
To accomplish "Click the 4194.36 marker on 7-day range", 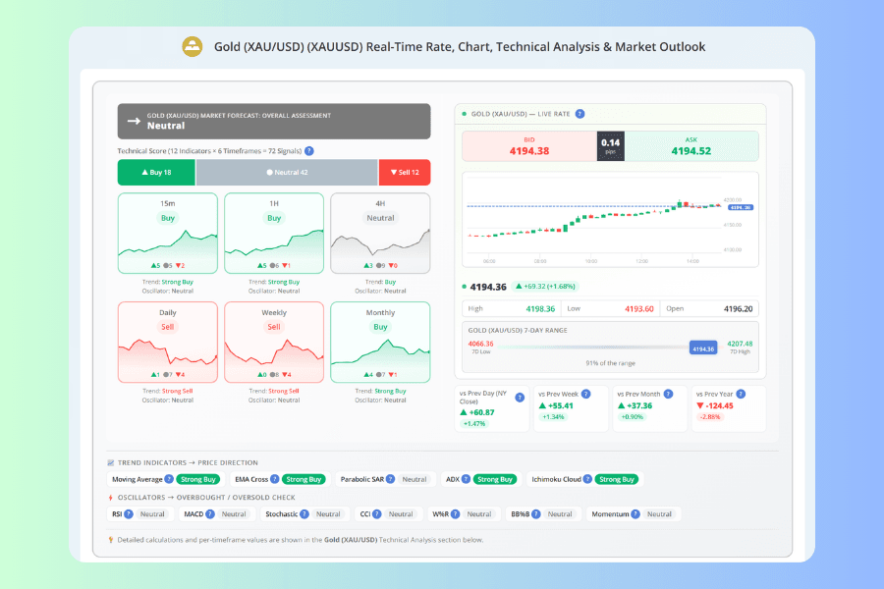I will [703, 348].
